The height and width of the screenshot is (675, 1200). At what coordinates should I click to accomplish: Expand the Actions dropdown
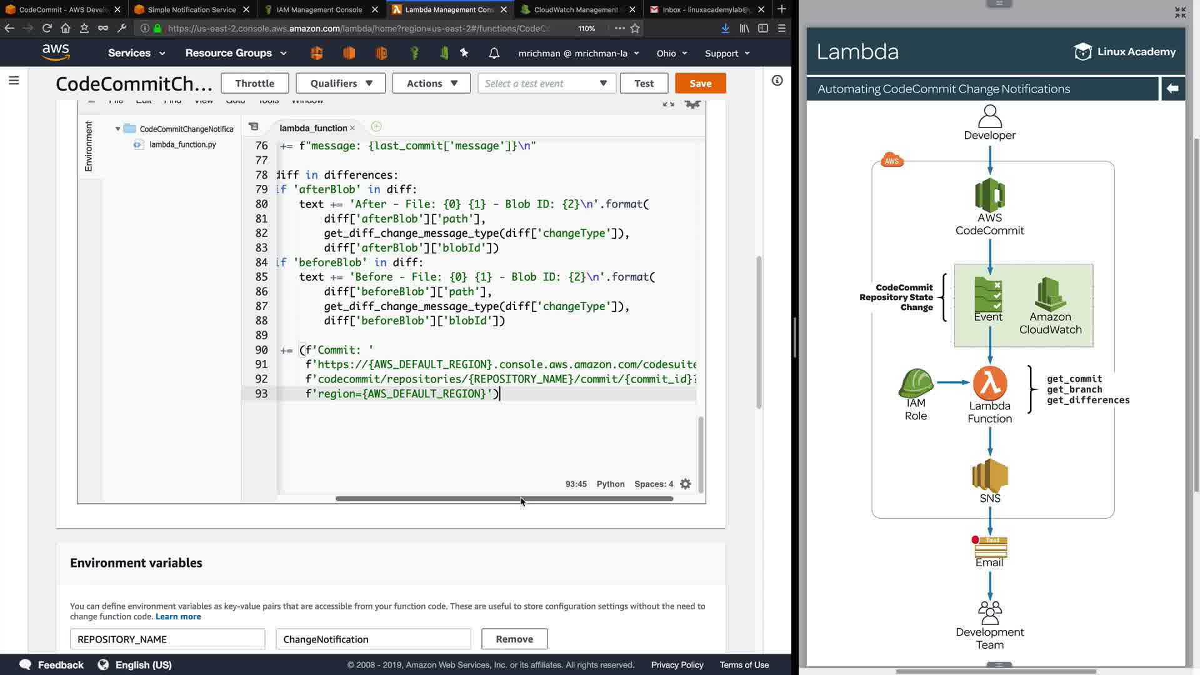click(x=431, y=83)
